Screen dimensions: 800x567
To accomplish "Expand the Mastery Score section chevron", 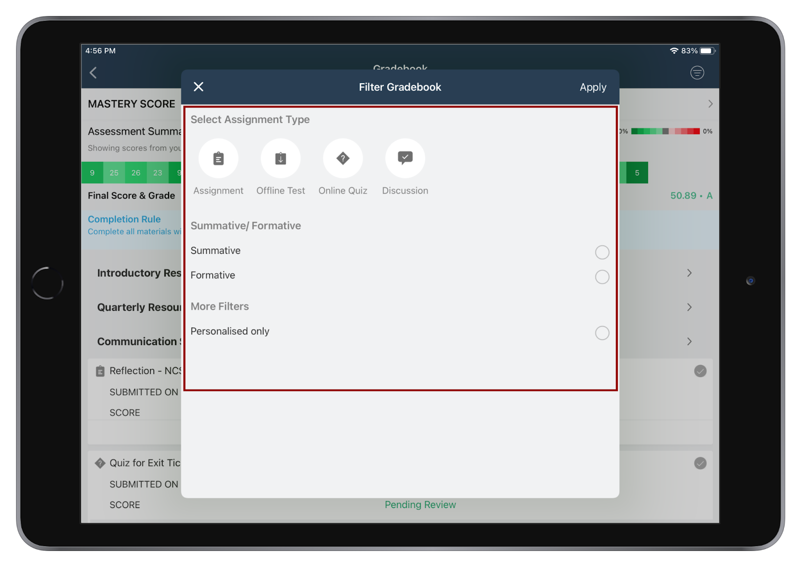I will click(710, 104).
